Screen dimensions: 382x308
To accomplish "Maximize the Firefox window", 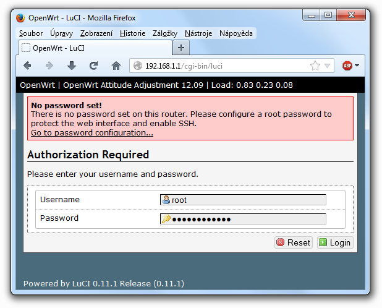I will [x=328, y=15].
